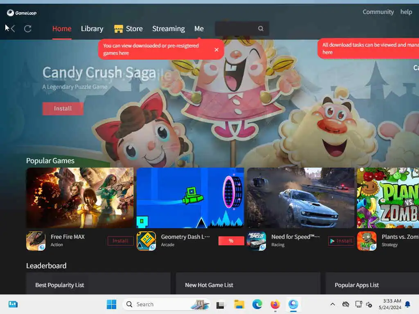Open the Community link

[x=378, y=12]
